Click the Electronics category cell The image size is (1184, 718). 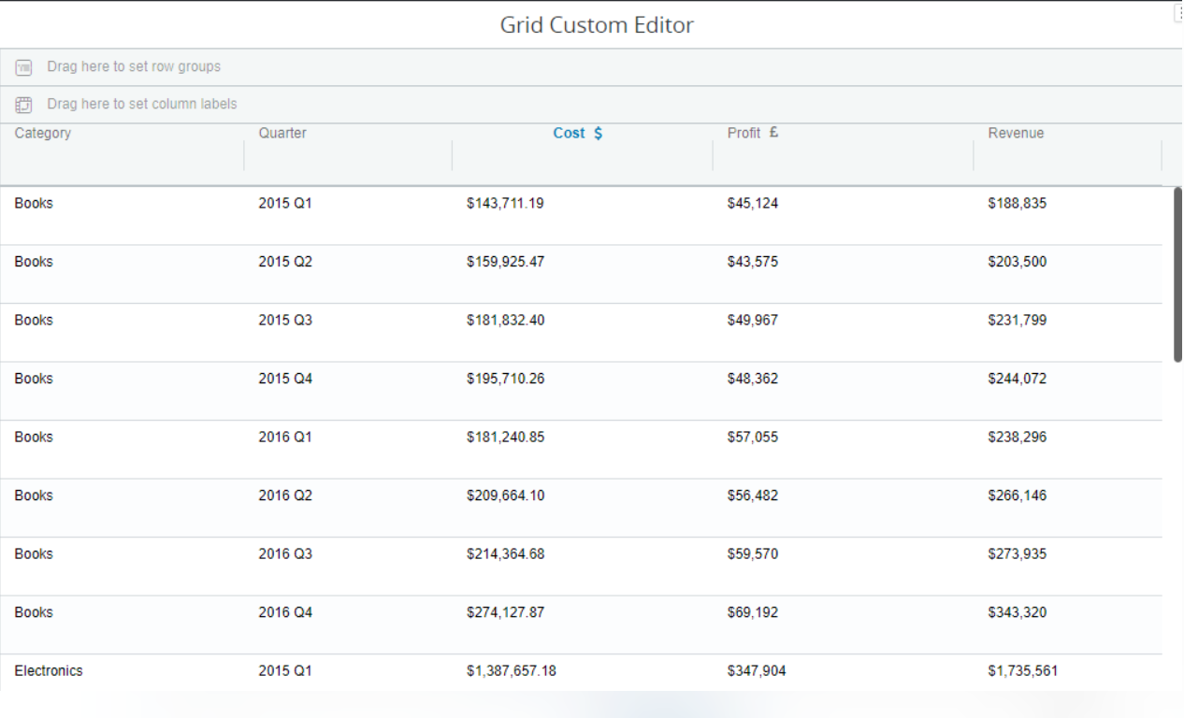[49, 671]
